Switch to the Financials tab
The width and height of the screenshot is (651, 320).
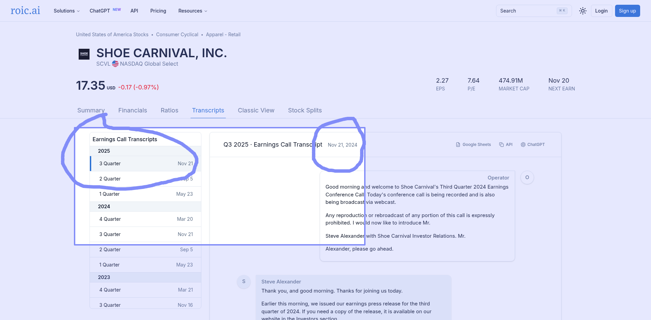[x=133, y=110]
